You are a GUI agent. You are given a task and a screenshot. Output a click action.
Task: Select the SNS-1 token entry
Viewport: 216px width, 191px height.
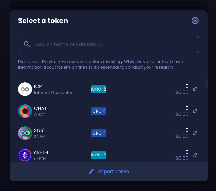(x=109, y=133)
